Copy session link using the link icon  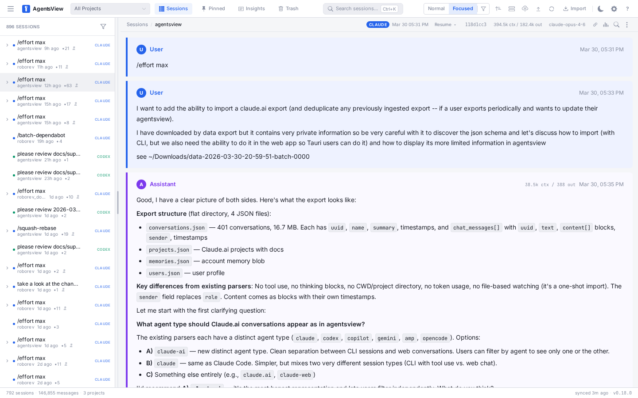point(595,24)
